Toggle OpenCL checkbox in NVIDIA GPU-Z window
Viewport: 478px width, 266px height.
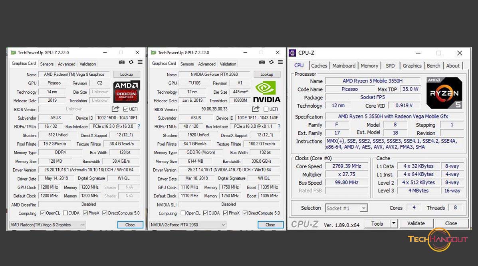pos(183,213)
